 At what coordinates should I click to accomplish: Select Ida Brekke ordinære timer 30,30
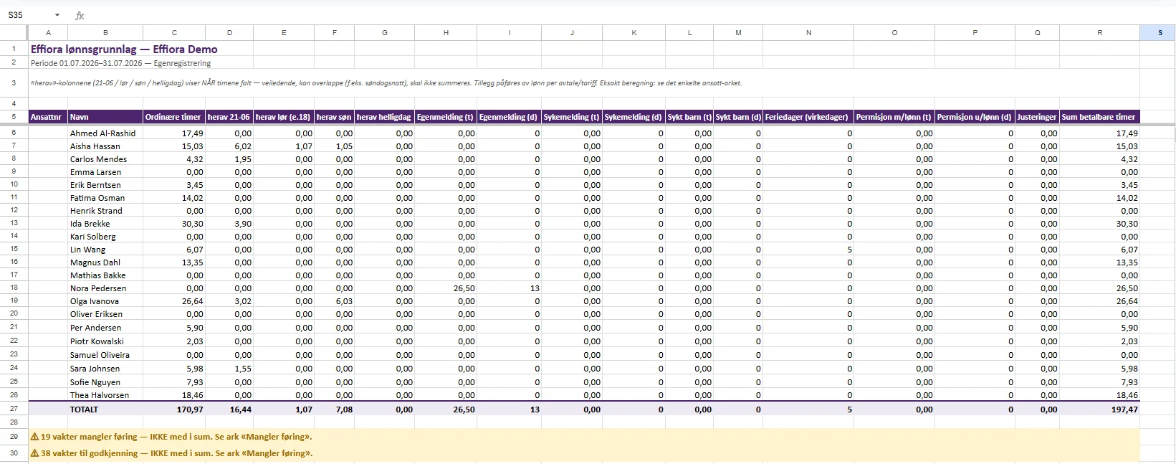pos(174,224)
